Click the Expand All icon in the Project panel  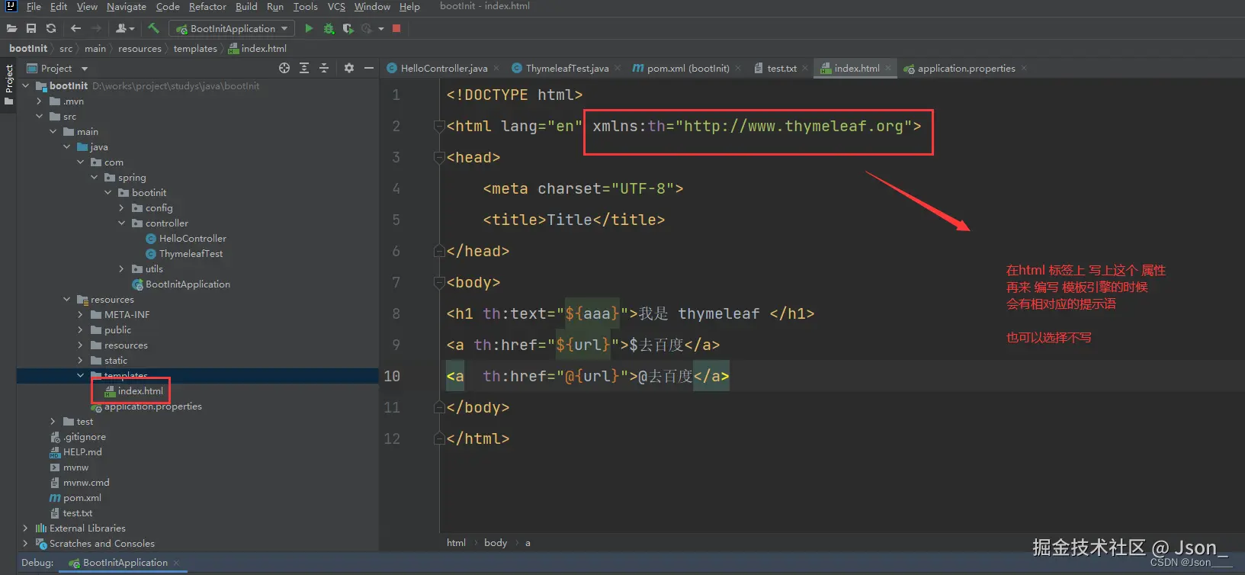tap(304, 68)
